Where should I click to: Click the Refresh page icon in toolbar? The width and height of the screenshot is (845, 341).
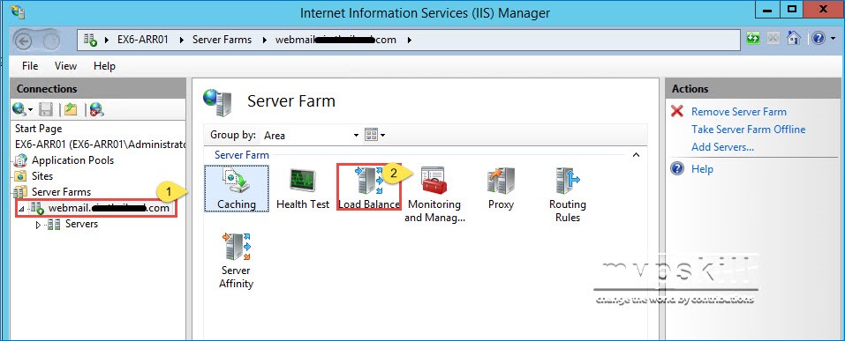tap(753, 38)
